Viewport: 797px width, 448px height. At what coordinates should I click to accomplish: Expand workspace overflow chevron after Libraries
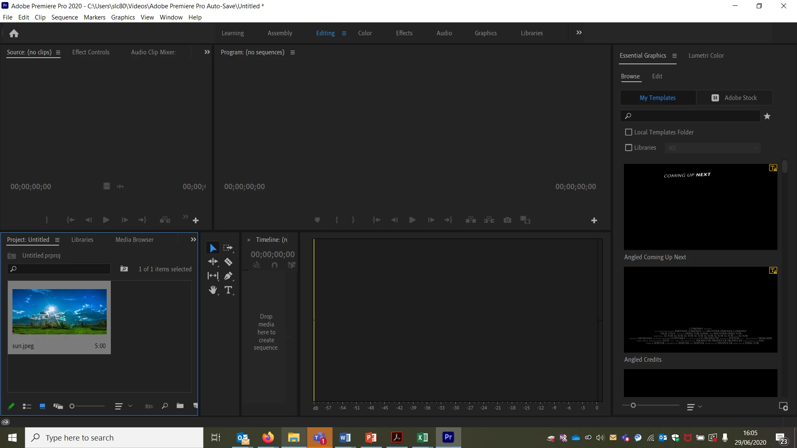(x=579, y=33)
